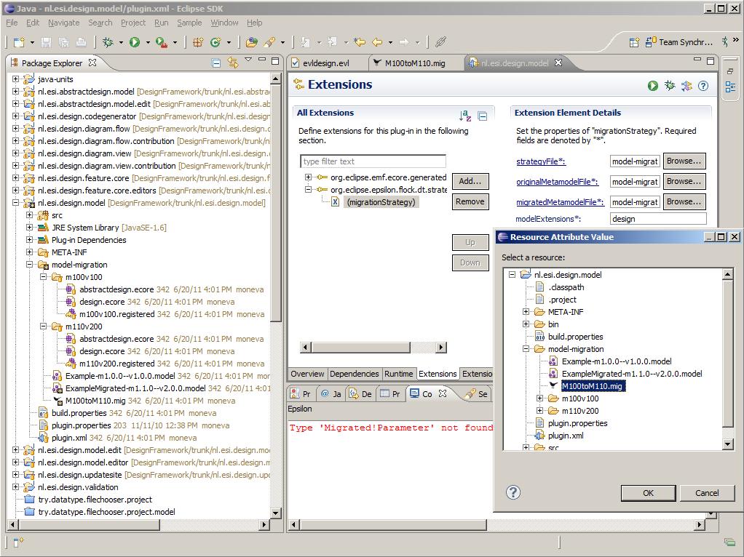Click the Remove button
Screen dimensions: 744x557
click(x=470, y=201)
